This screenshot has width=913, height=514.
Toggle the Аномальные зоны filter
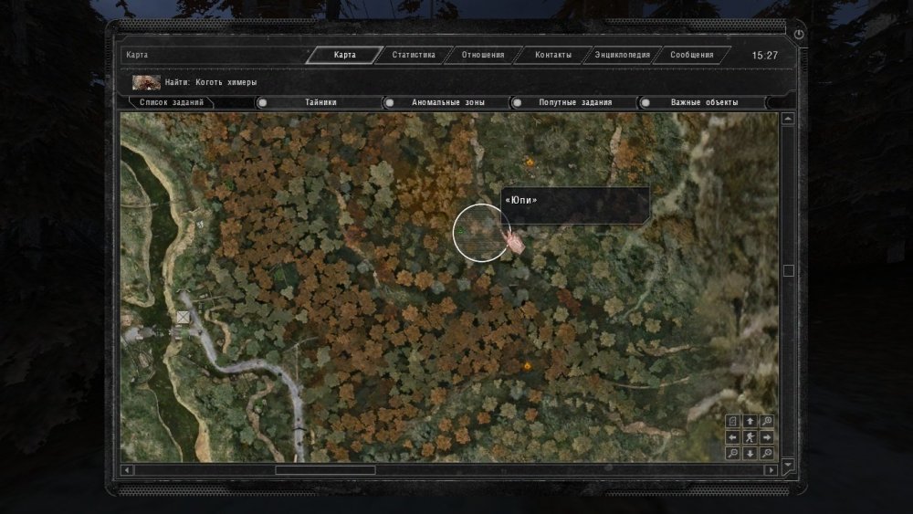point(446,102)
